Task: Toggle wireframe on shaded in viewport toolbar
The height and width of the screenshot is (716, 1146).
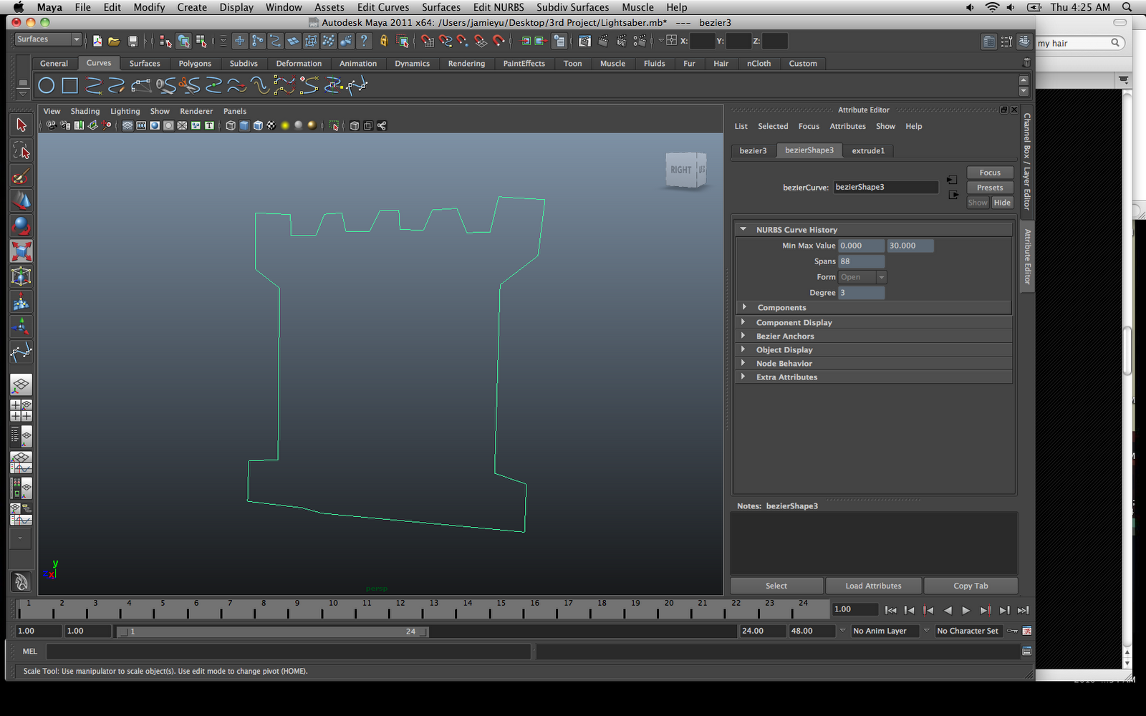Action: click(x=258, y=126)
